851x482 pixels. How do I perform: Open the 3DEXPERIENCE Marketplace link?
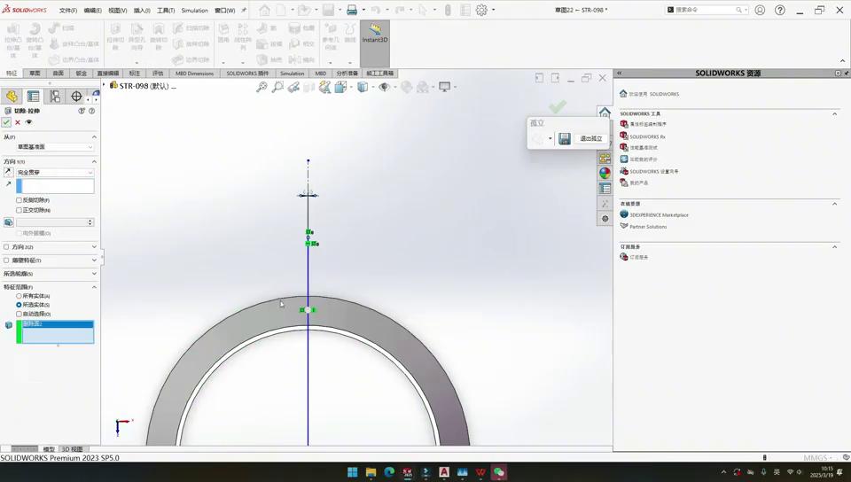(x=659, y=214)
